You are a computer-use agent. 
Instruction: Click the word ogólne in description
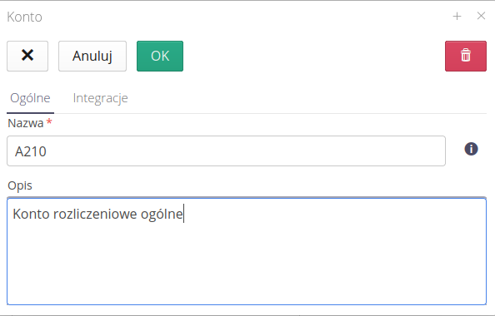coord(162,215)
